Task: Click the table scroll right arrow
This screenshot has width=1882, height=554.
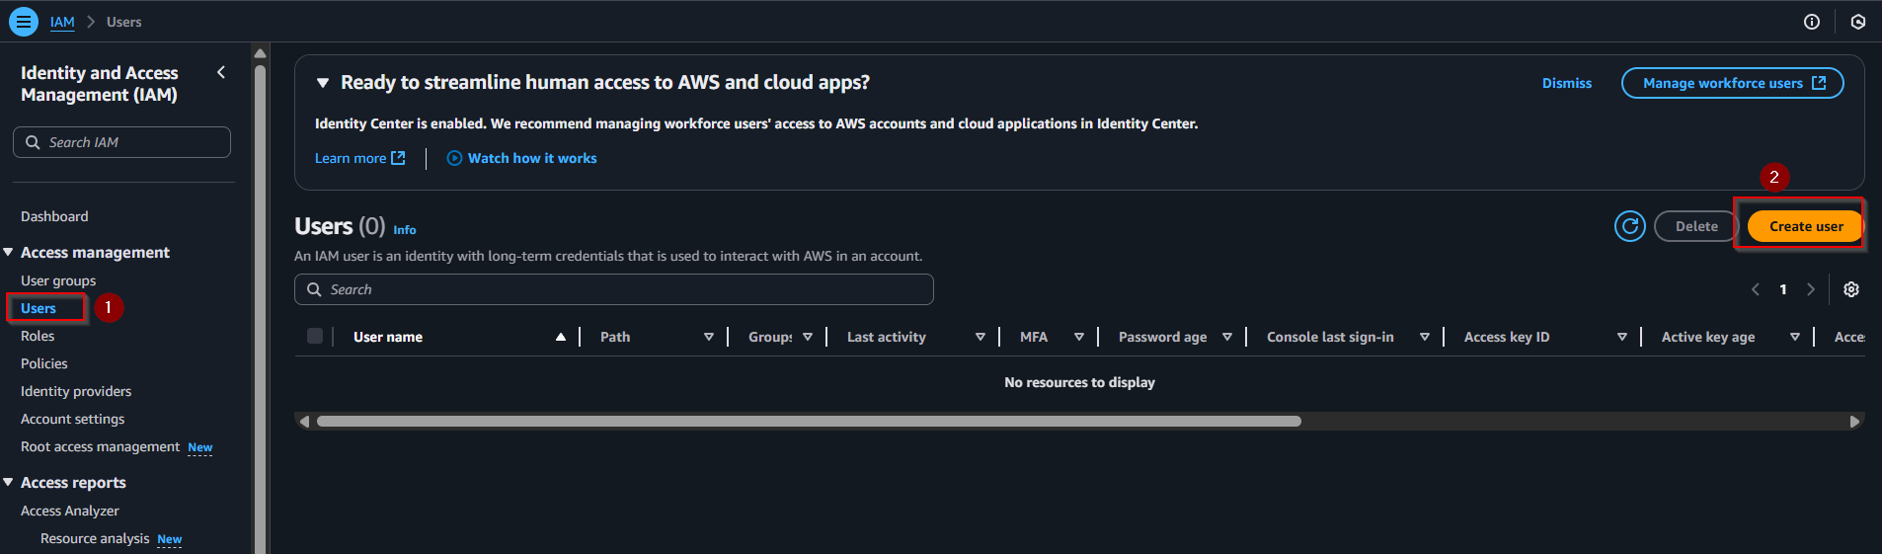Action: point(1854,422)
